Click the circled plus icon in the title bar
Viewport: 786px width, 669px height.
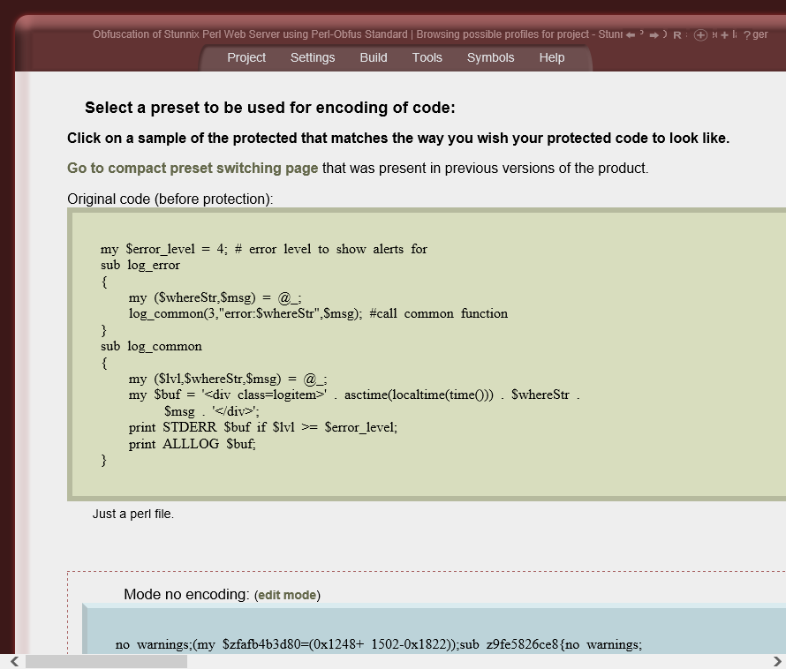coord(701,34)
